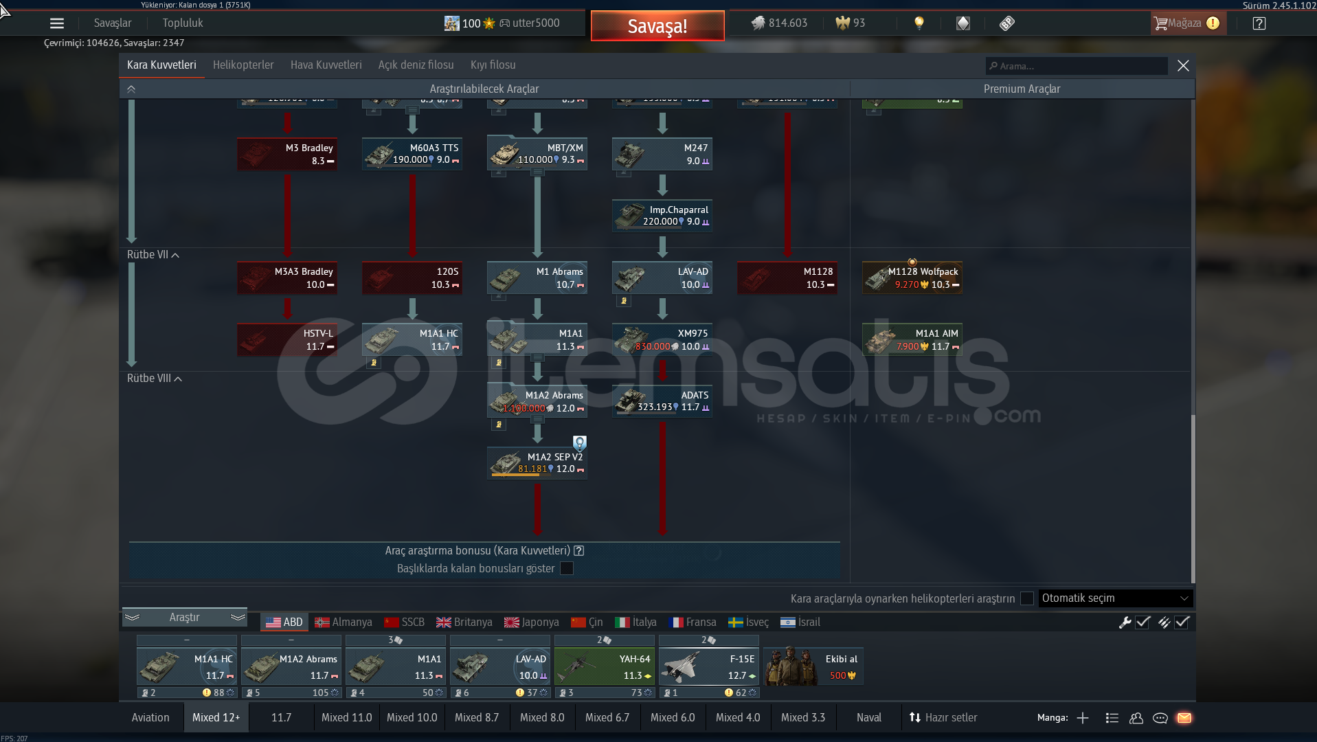Open the squad list icon
This screenshot has height=742, width=1317.
[x=1112, y=718]
